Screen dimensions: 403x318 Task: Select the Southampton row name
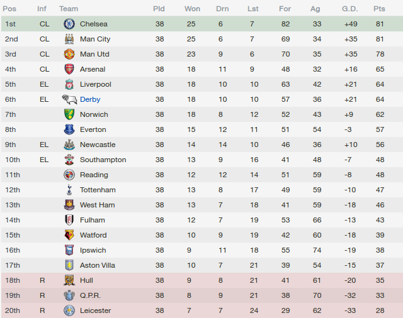click(x=103, y=160)
